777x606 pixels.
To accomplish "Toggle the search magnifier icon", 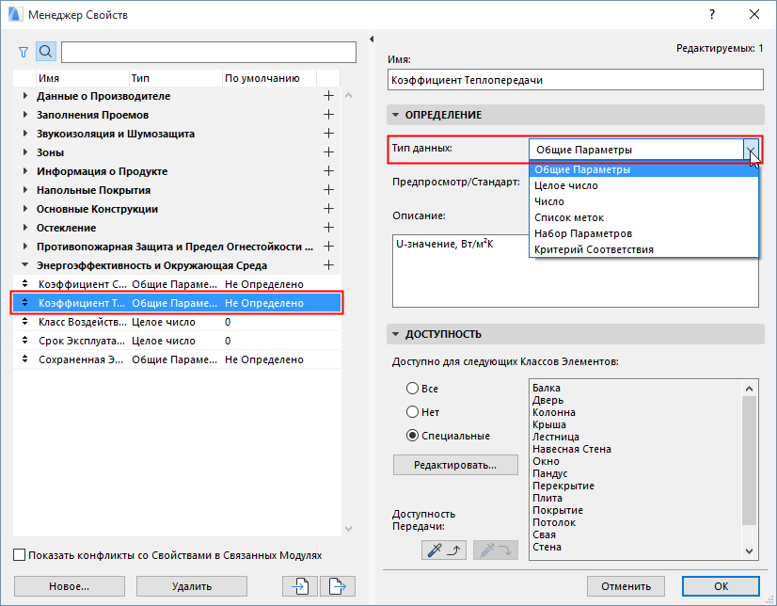I will point(45,52).
